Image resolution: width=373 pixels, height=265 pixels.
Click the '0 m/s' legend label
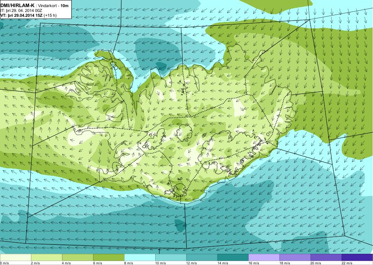pos(4,263)
